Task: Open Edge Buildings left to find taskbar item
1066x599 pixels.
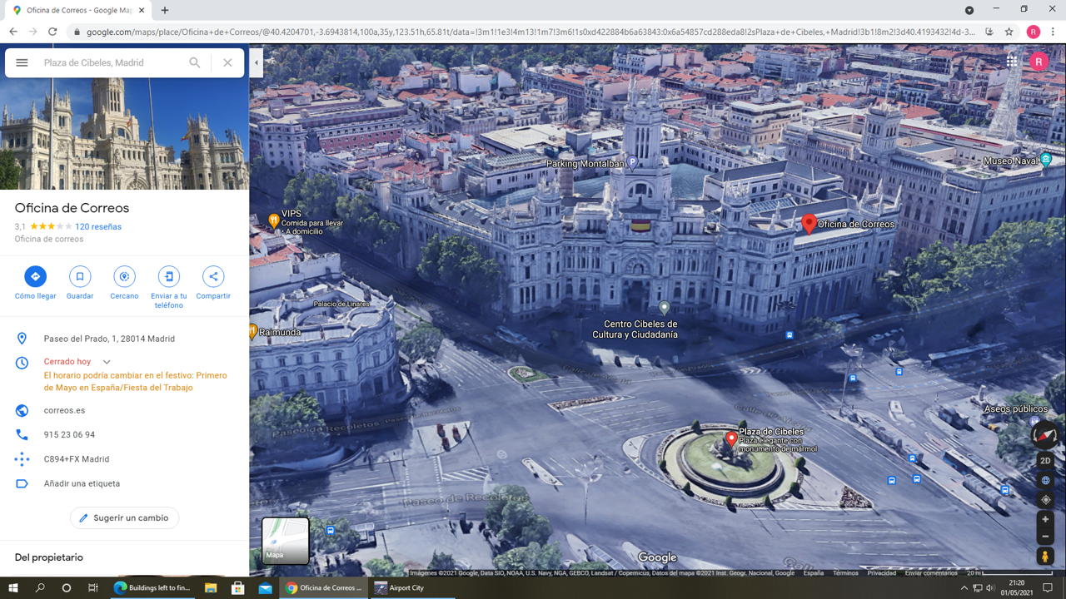Action: (x=152, y=587)
